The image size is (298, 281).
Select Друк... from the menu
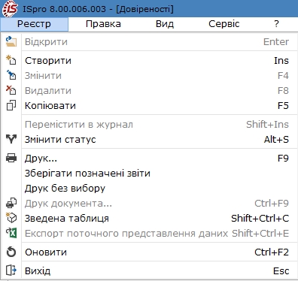click(156, 158)
